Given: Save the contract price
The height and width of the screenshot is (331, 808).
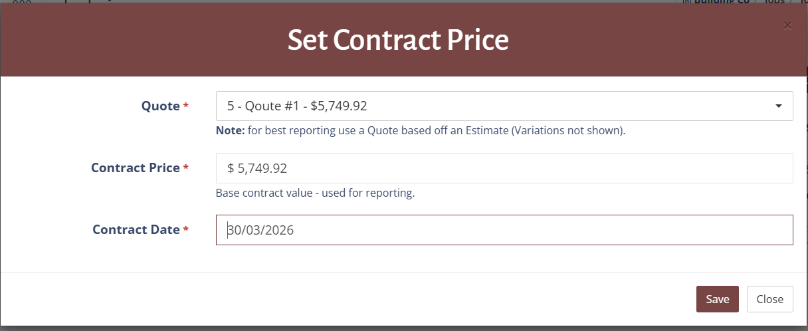Looking at the screenshot, I should pos(717,299).
